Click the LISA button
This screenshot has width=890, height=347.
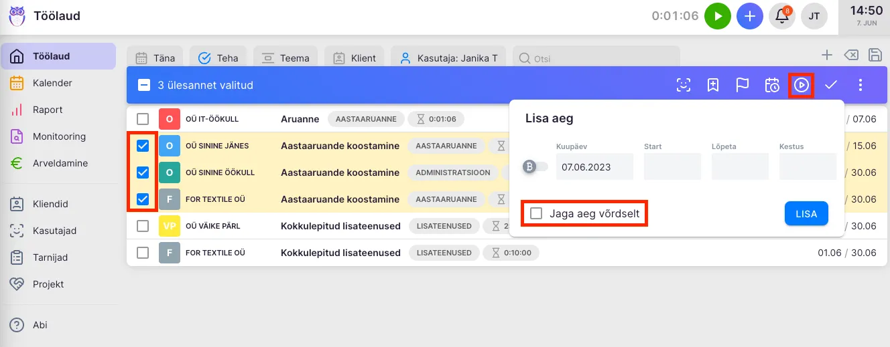tap(806, 214)
